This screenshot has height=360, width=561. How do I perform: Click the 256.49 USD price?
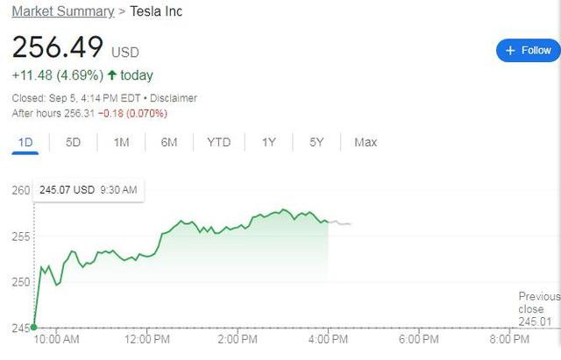(x=58, y=47)
